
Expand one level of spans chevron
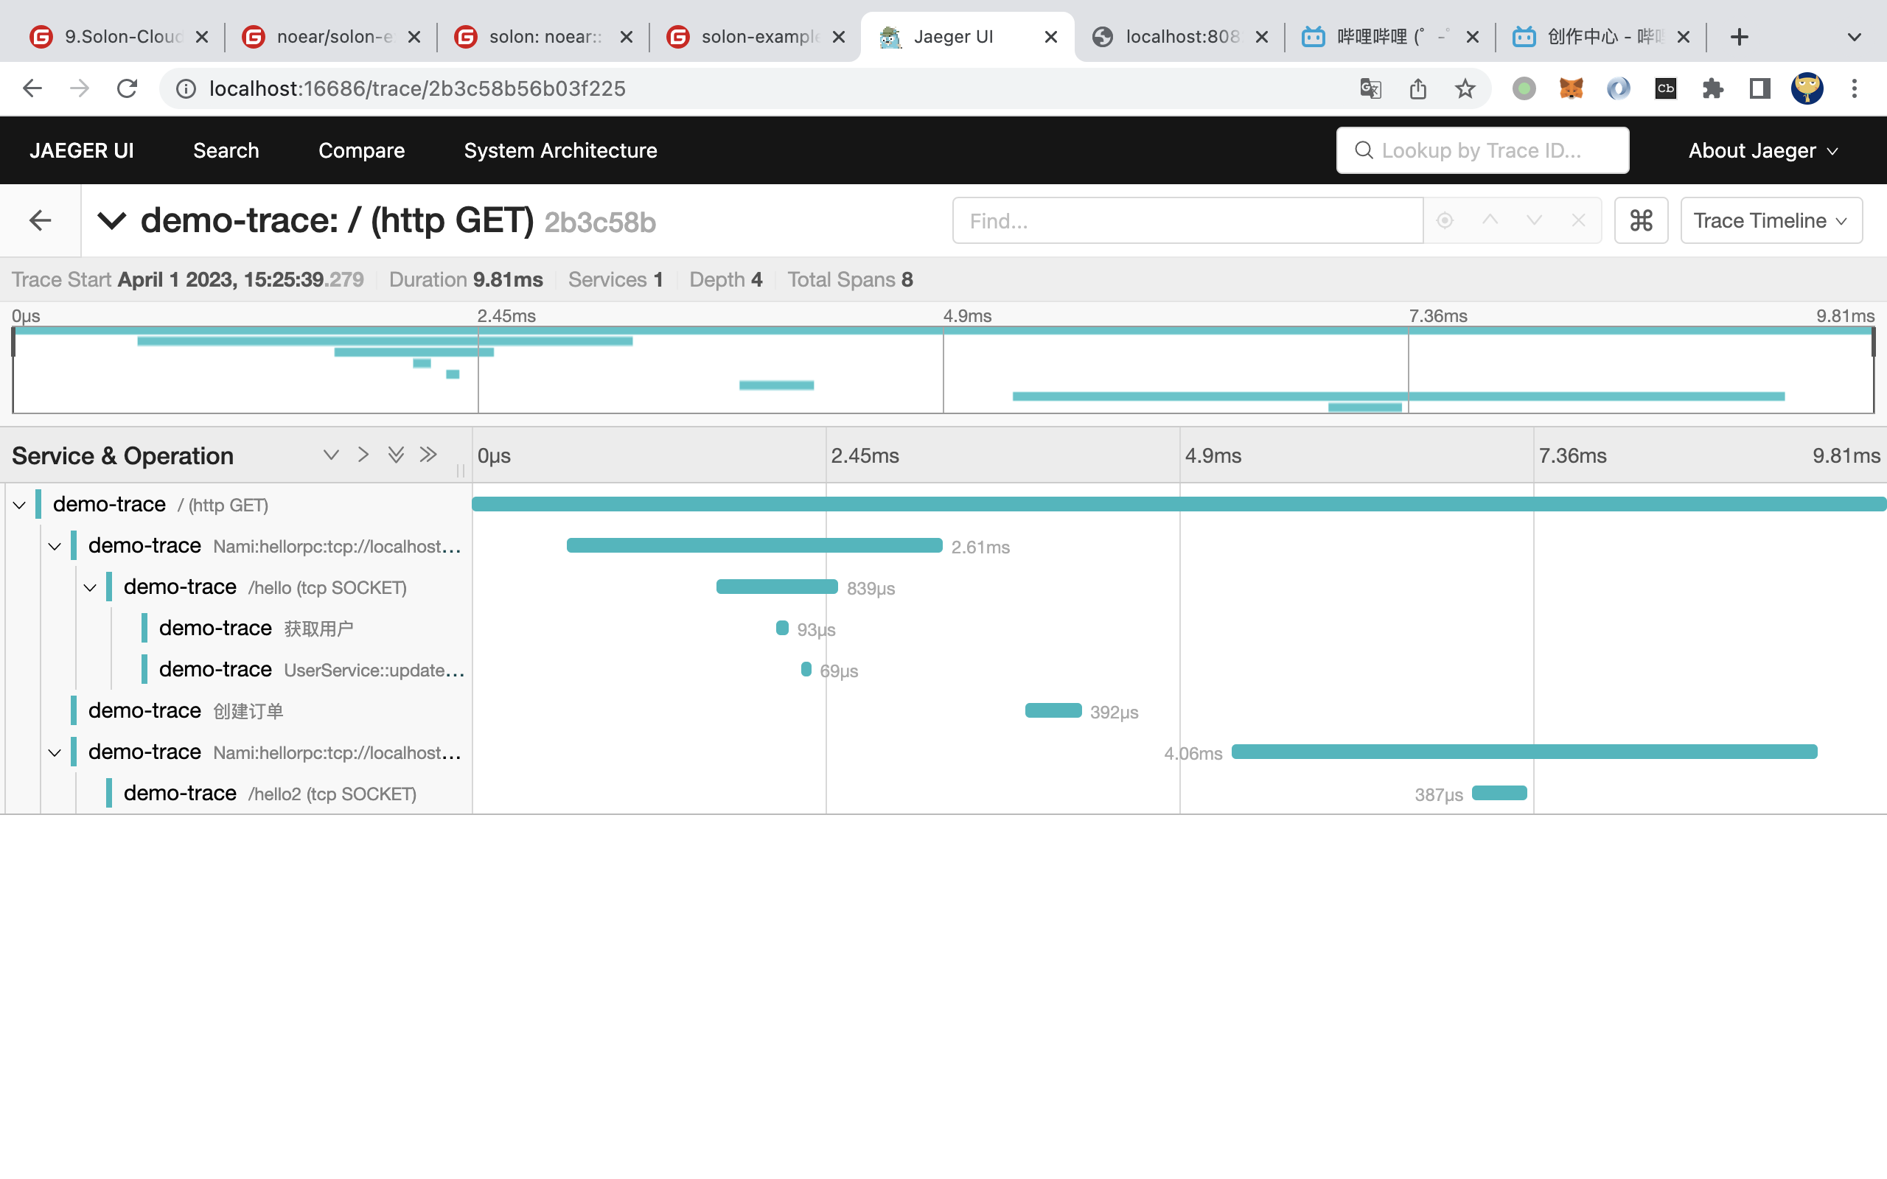coord(331,455)
